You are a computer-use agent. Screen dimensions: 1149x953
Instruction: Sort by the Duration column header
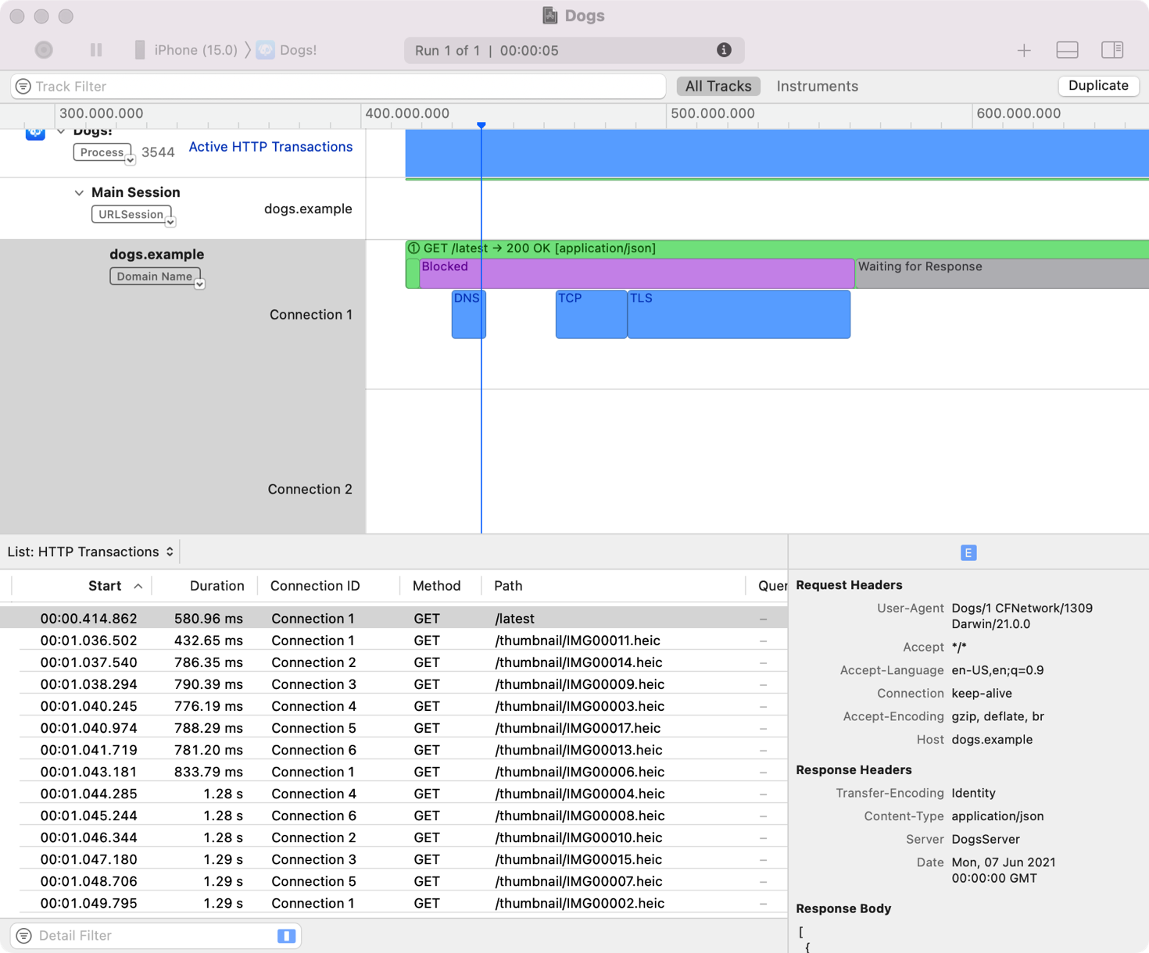click(x=217, y=586)
